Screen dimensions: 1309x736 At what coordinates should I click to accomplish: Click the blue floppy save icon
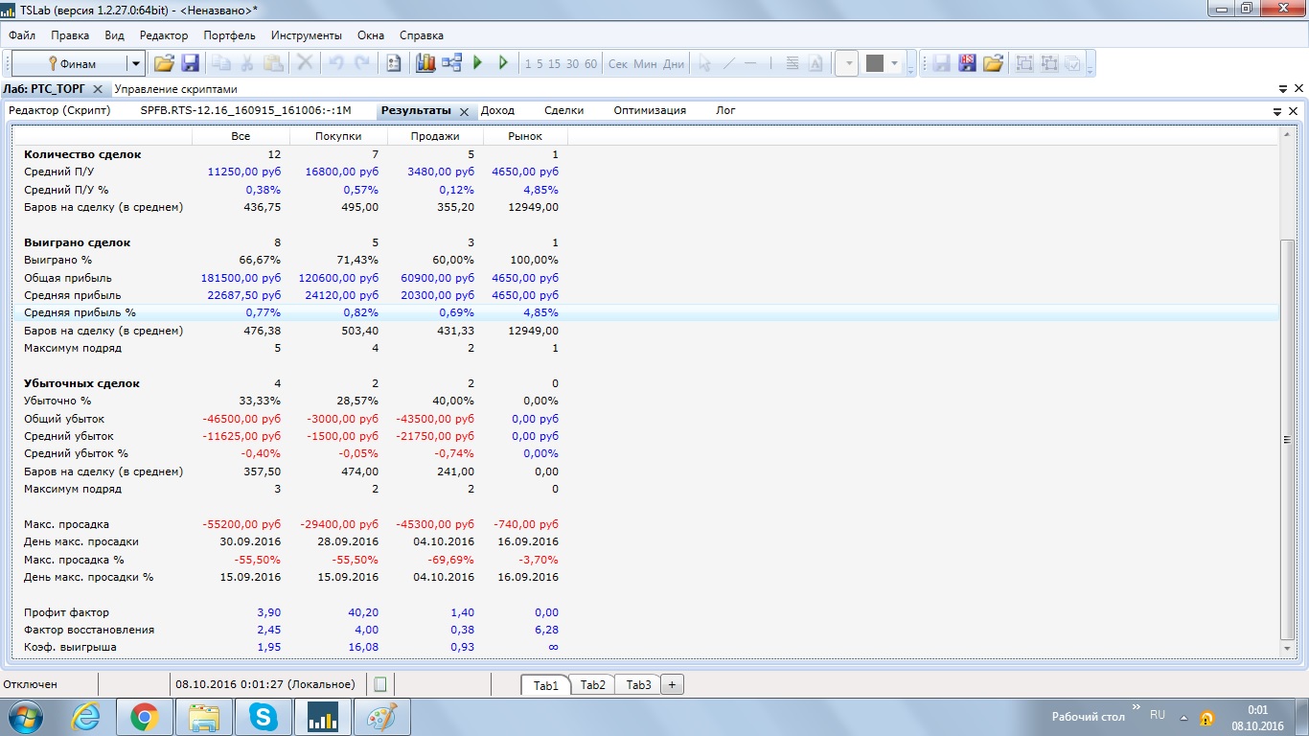coord(190,63)
